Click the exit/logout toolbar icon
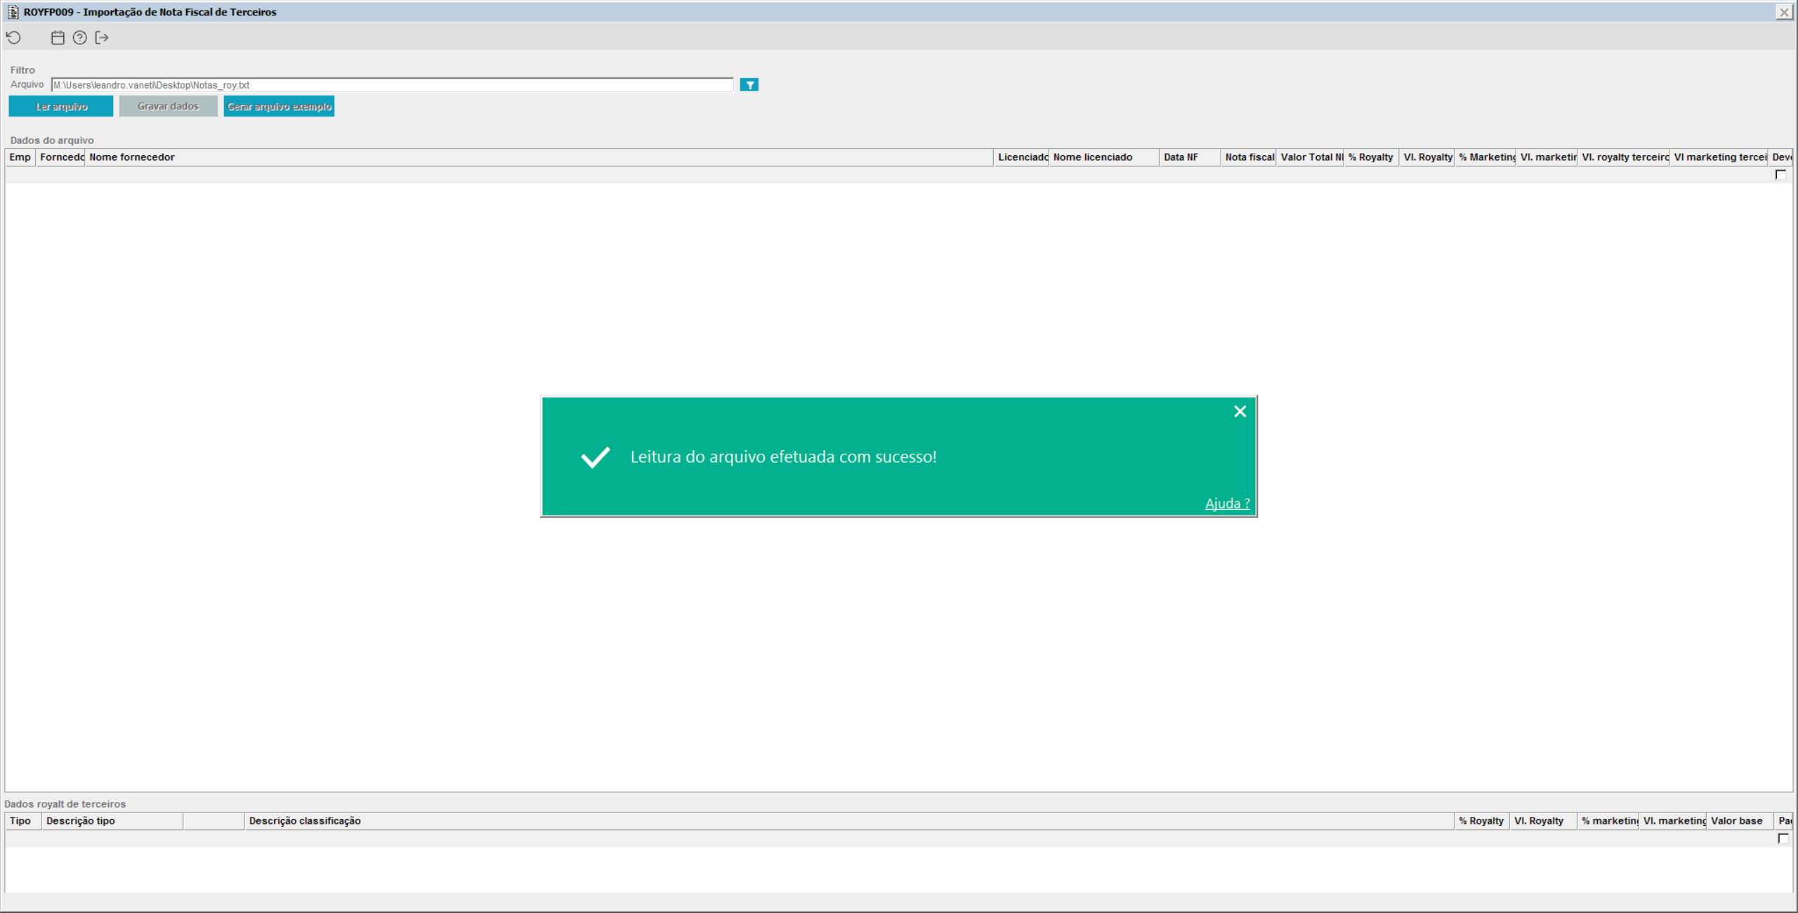The width and height of the screenshot is (1798, 913). pyautogui.click(x=102, y=38)
